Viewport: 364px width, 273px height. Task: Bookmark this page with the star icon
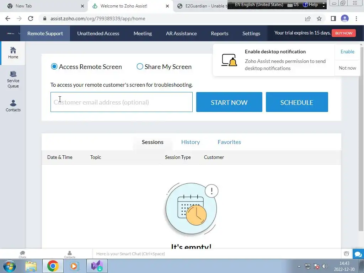[319, 18]
